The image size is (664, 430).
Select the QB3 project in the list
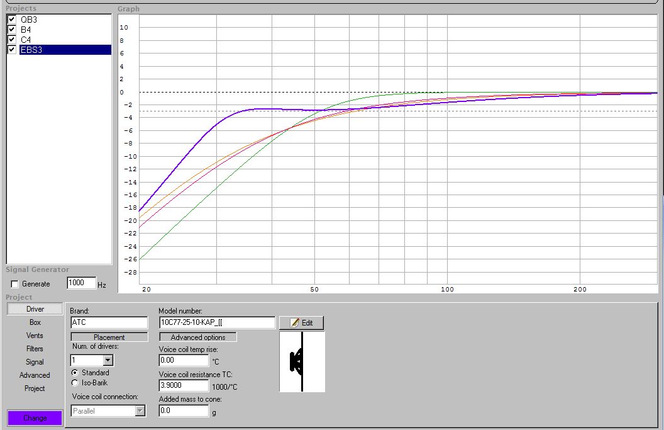(x=29, y=20)
